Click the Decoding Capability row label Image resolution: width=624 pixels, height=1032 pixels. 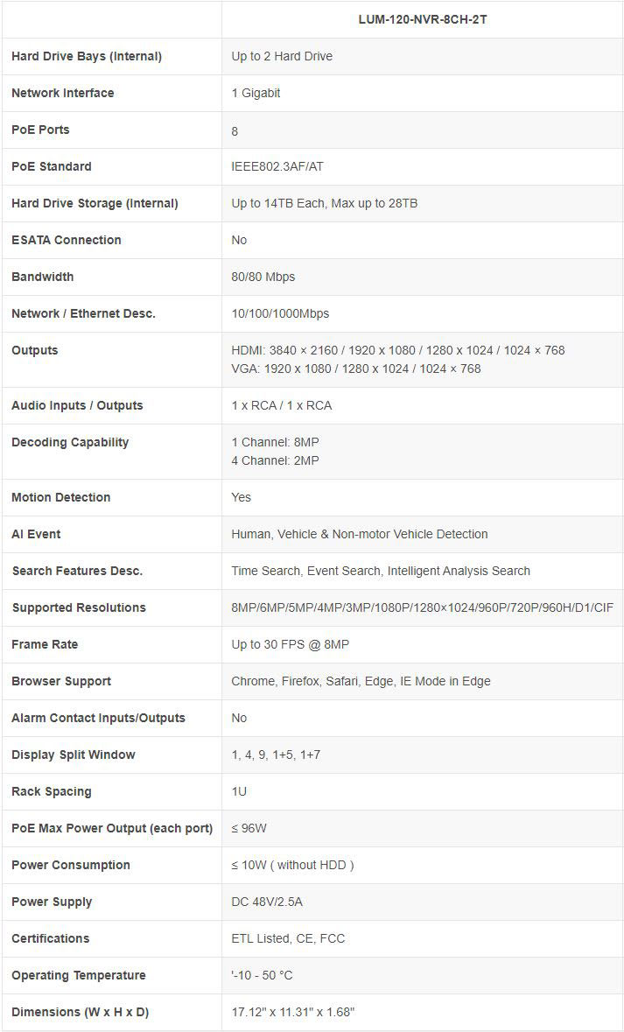point(70,442)
